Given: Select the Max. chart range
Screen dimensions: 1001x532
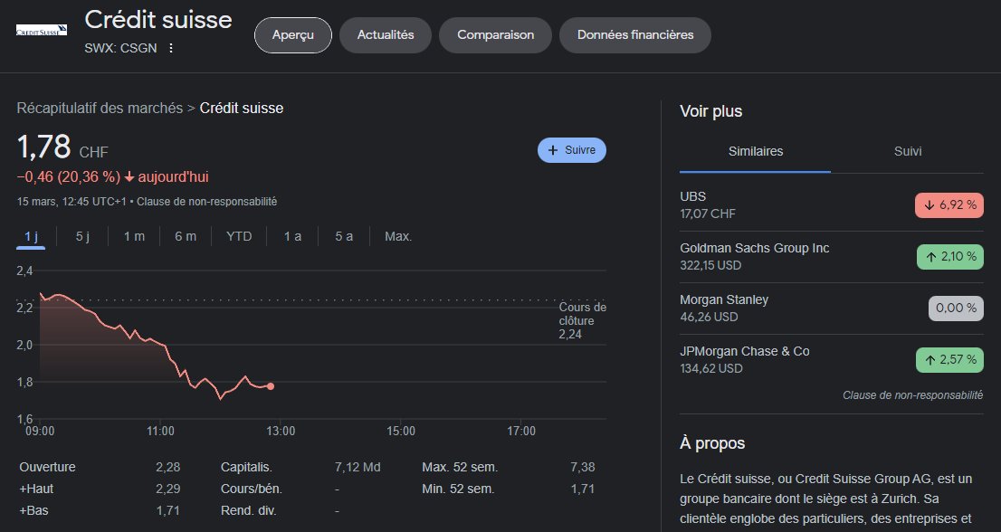Looking at the screenshot, I should click(x=398, y=236).
